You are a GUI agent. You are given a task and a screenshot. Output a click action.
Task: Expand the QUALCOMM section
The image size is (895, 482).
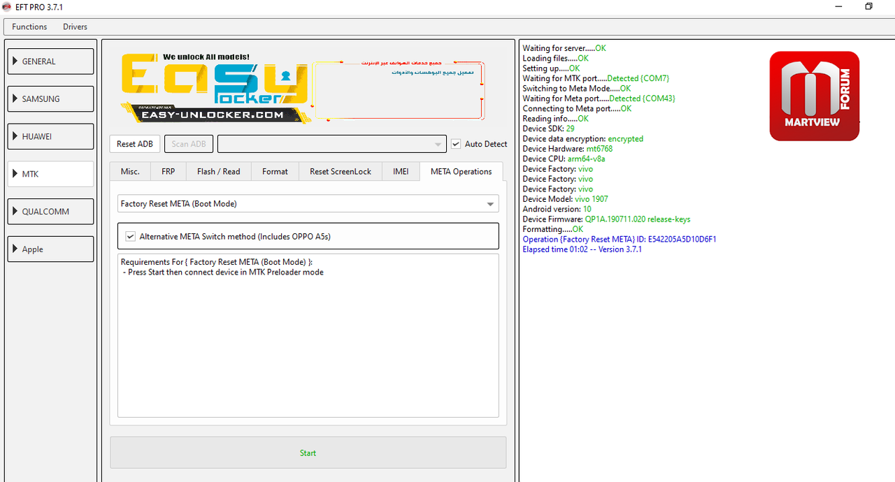[50, 212]
